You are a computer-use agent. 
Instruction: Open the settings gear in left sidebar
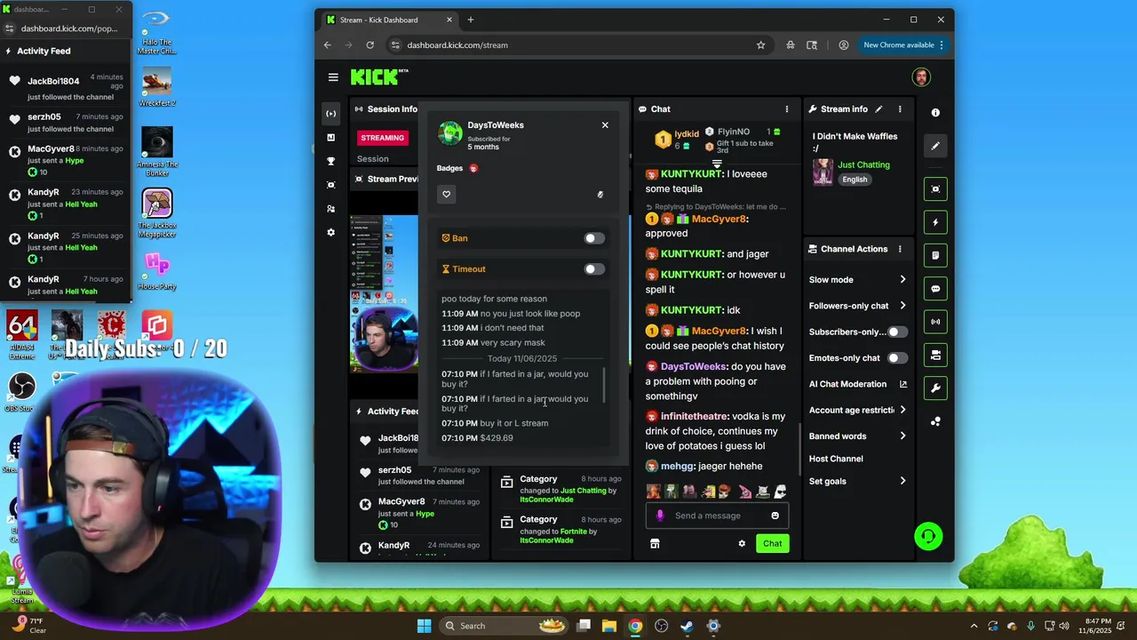click(331, 232)
